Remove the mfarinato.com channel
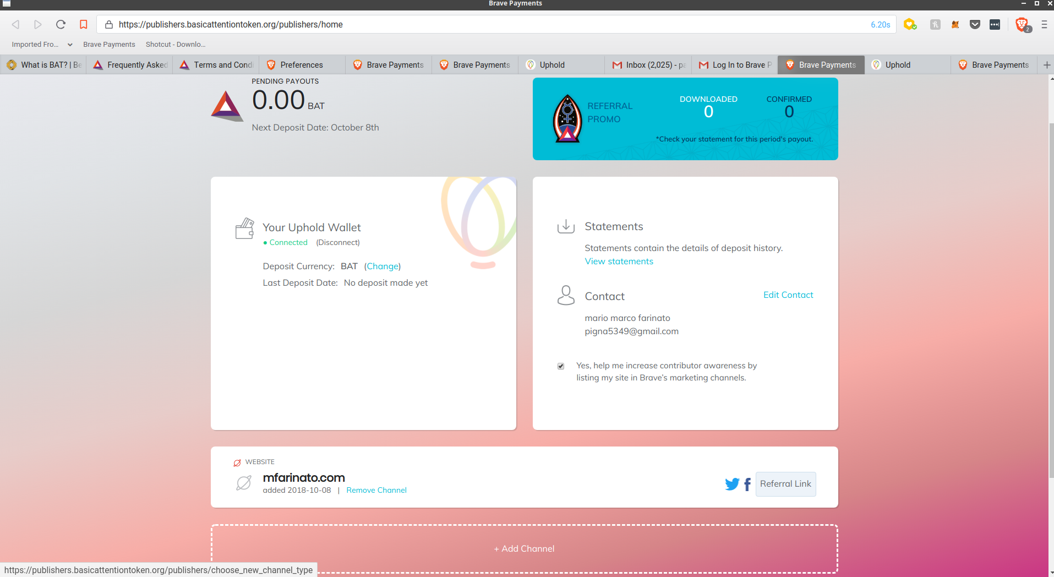This screenshot has height=577, width=1054. [x=376, y=490]
